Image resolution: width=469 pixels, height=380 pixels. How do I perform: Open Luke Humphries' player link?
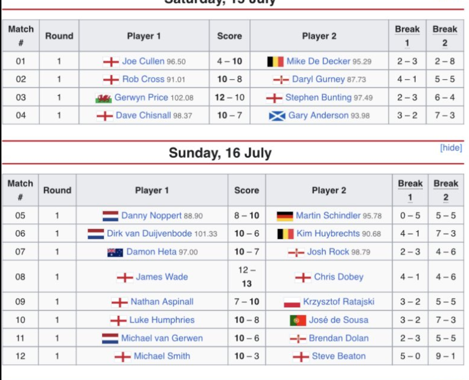coord(162,320)
